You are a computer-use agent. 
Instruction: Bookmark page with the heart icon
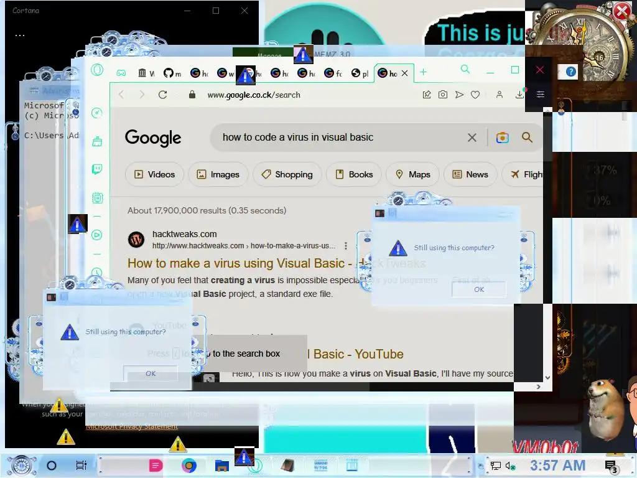[475, 95]
